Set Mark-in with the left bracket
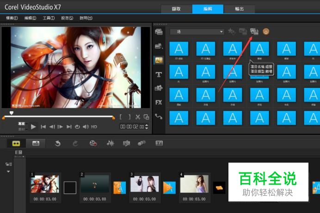 pyautogui.click(x=121, y=117)
